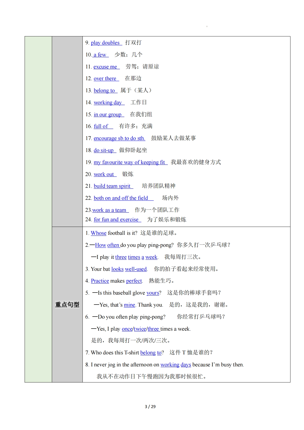Image resolution: width=304 pixels, height=430 pixels.
Task: Select the phrase "in our group"
Action: tap(107, 114)
